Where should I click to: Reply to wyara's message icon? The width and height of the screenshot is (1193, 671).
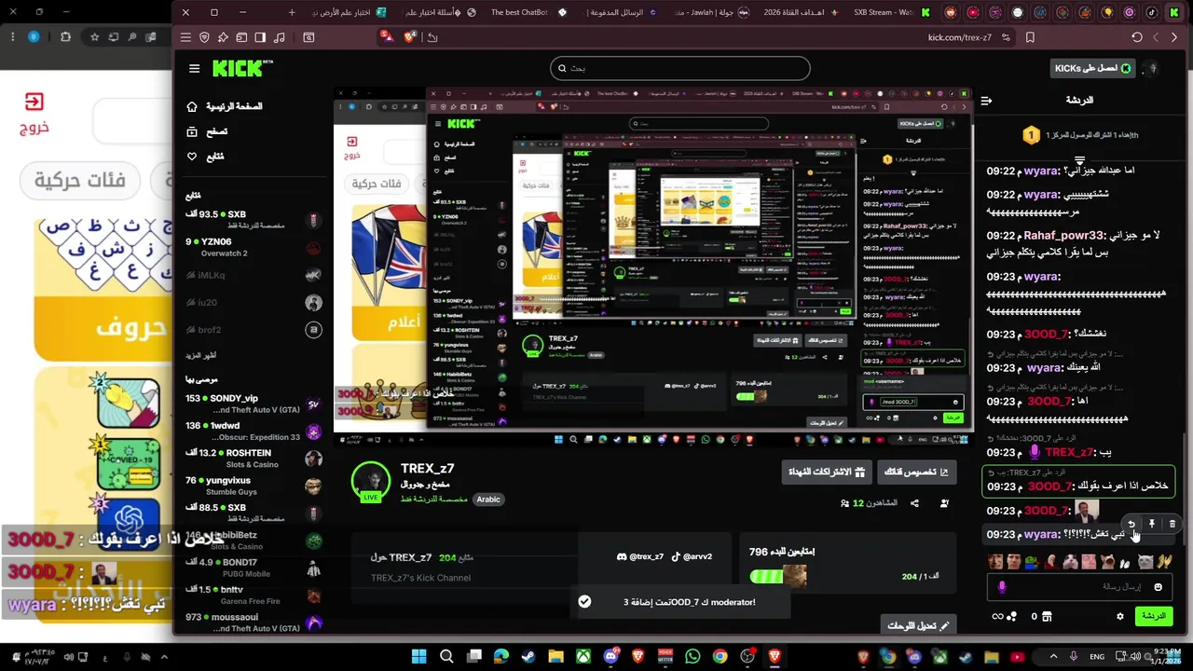pos(1131,524)
